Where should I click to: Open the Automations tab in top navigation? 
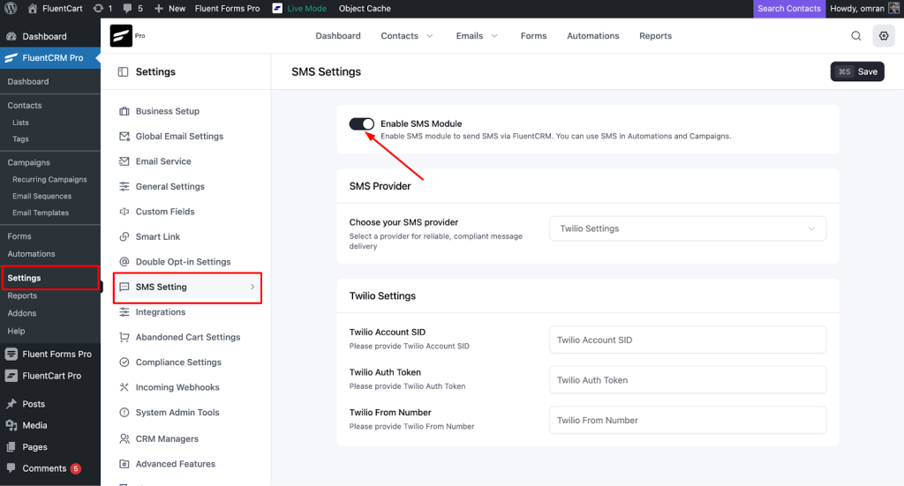[x=592, y=36]
